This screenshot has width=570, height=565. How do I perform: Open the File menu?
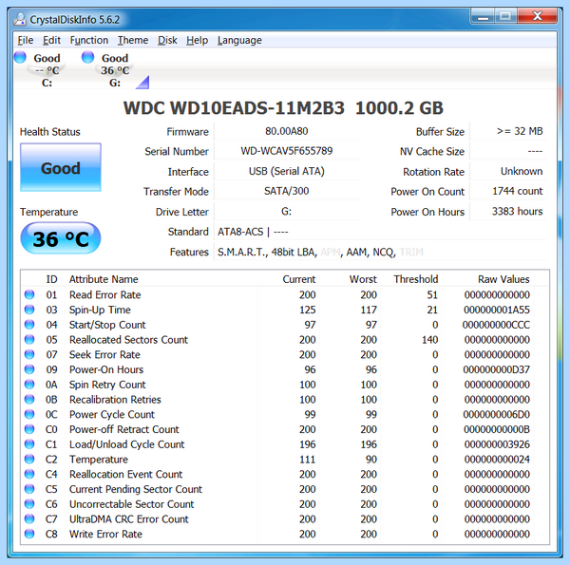coord(26,40)
